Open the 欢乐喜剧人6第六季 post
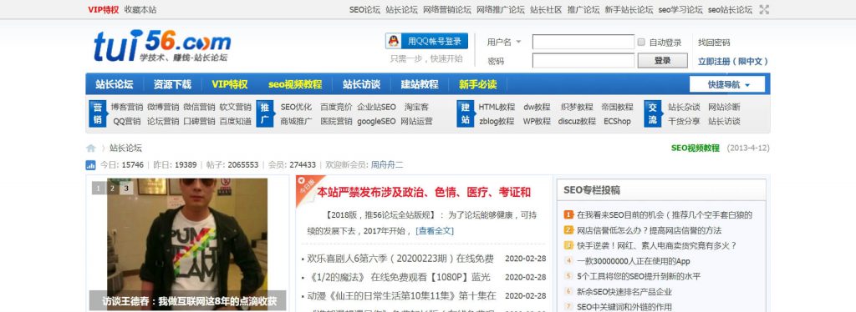Image resolution: width=856 pixels, height=312 pixels. click(400, 259)
